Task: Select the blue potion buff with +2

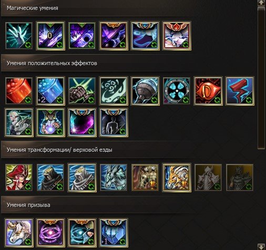Action: tap(50, 91)
